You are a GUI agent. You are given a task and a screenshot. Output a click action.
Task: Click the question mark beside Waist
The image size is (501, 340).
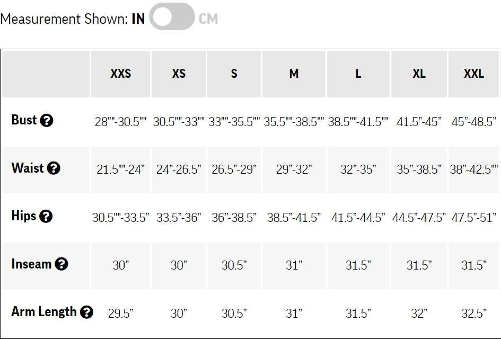tap(54, 168)
